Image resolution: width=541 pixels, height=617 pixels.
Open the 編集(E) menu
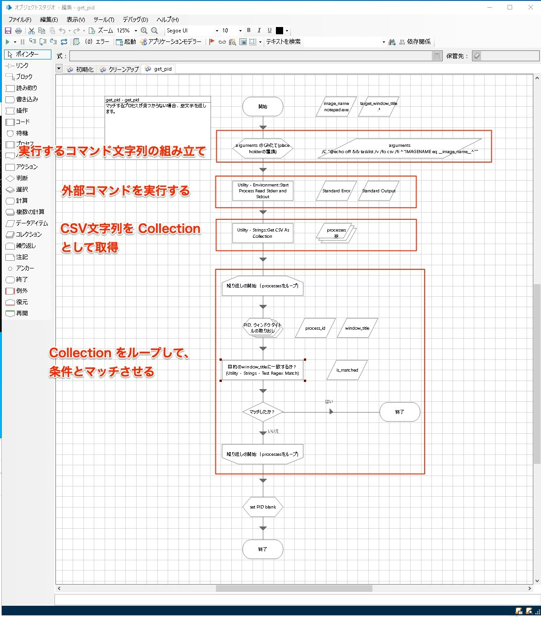coord(49,19)
